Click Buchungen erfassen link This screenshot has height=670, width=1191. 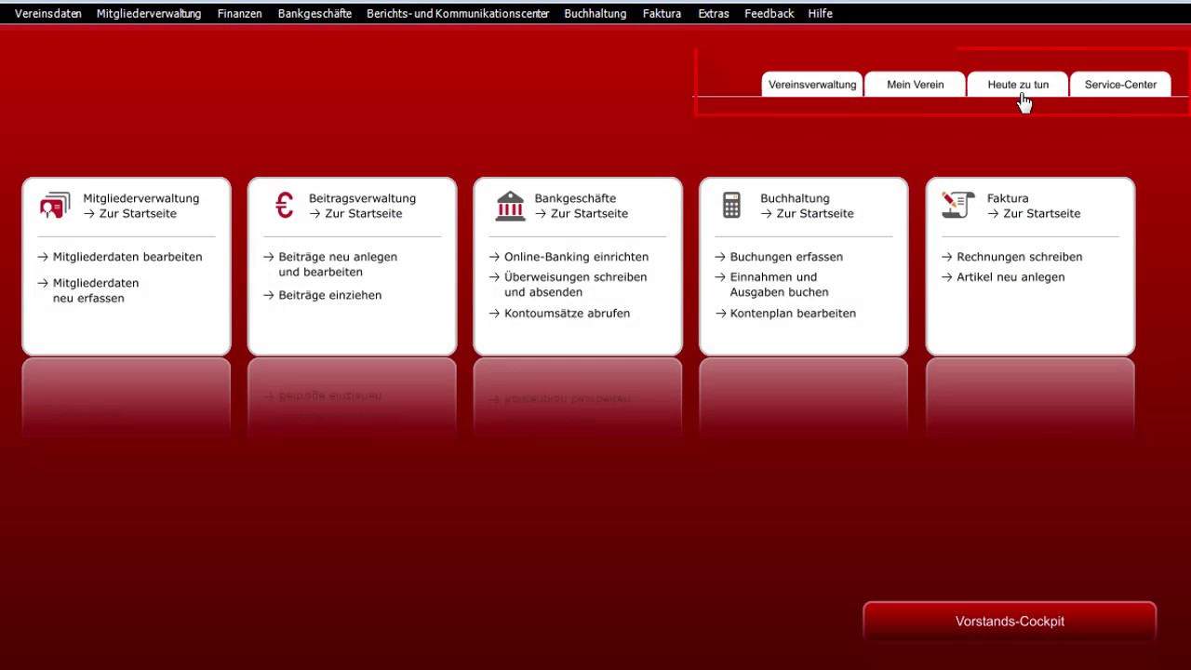coord(780,257)
